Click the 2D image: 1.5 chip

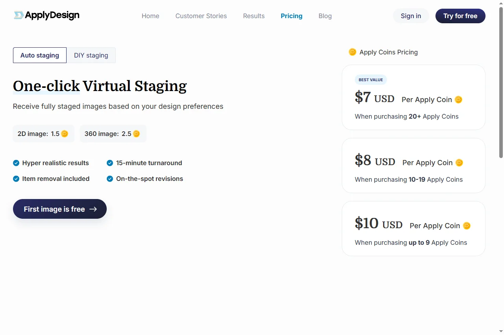click(x=44, y=134)
